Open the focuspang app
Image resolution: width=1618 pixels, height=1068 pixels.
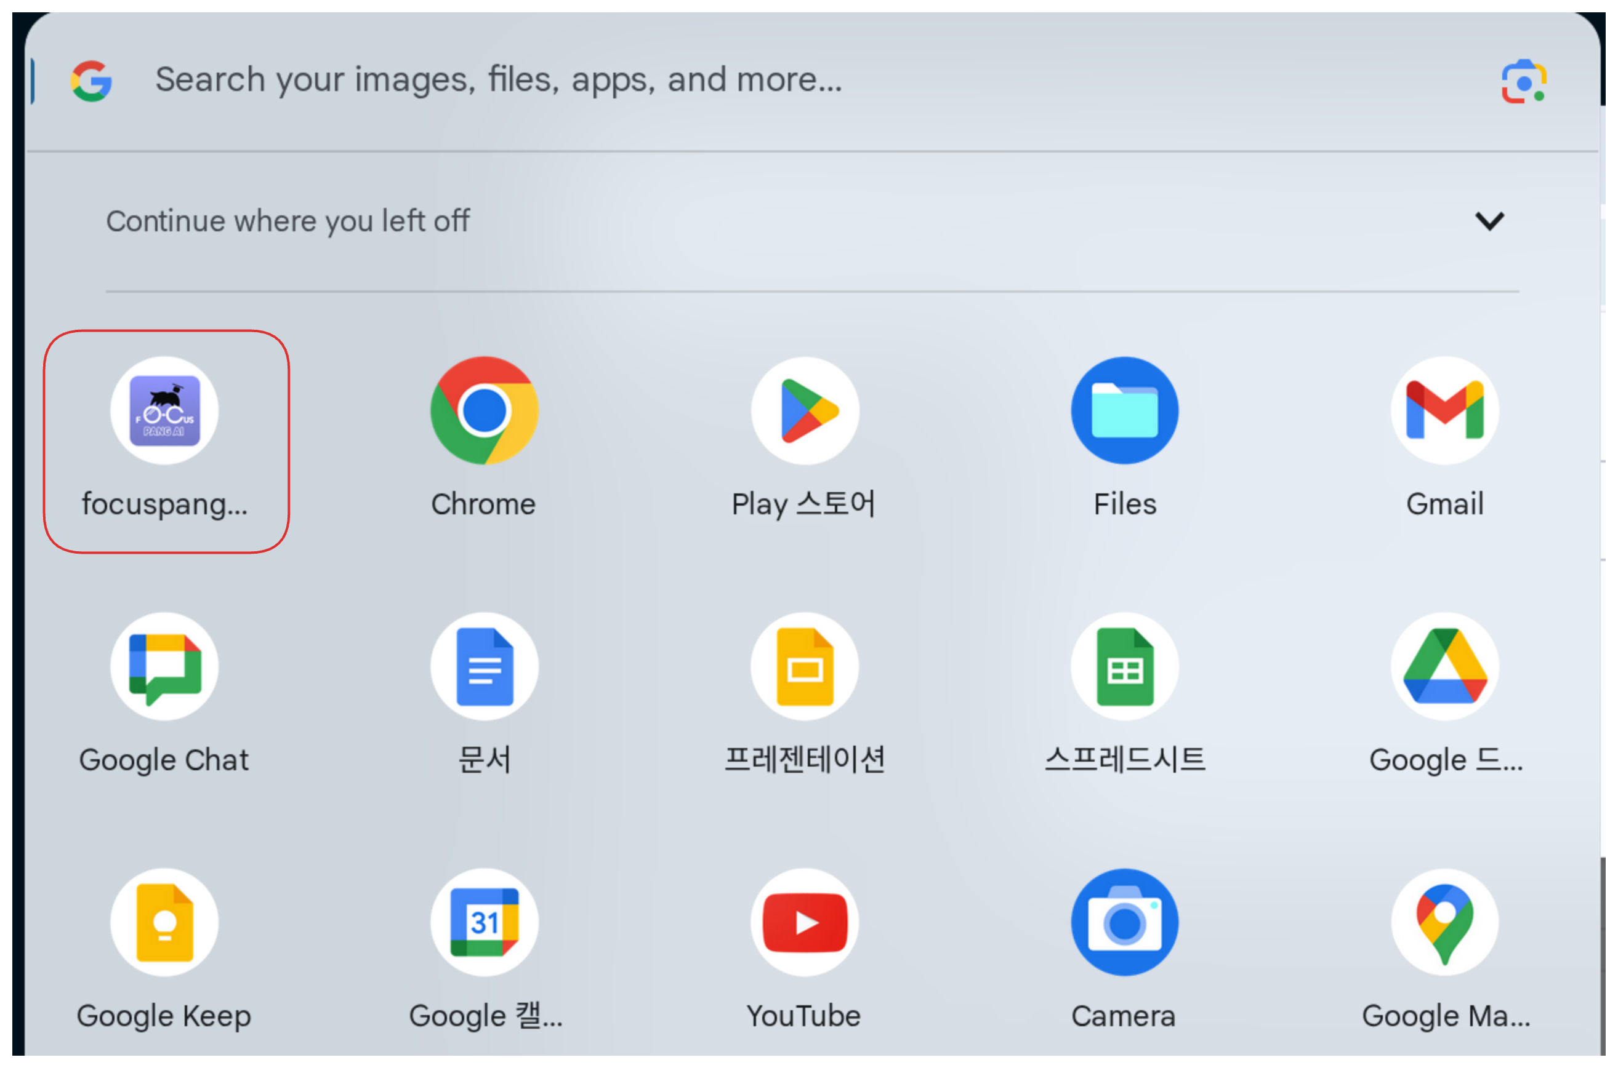[x=164, y=412]
